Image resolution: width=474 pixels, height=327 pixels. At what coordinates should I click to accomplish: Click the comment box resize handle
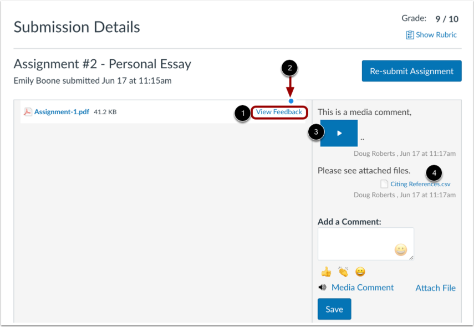click(411, 258)
